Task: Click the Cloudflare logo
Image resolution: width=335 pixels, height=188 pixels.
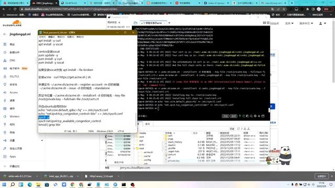Action: pyautogui.click(x=12, y=23)
